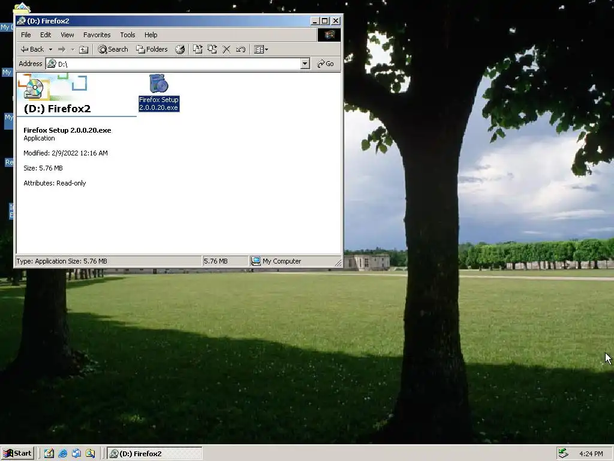Open the Help menu
614x461 pixels.
pos(151,35)
